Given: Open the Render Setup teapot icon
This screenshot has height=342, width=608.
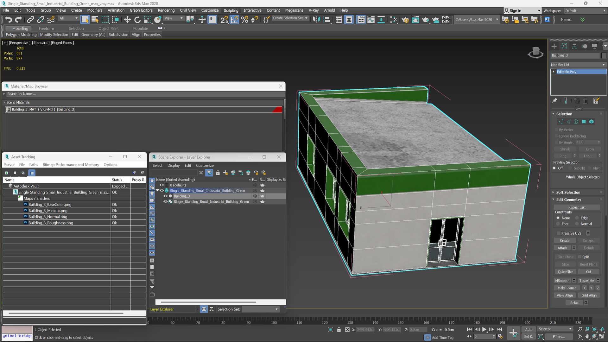Looking at the screenshot, I should click(405, 20).
